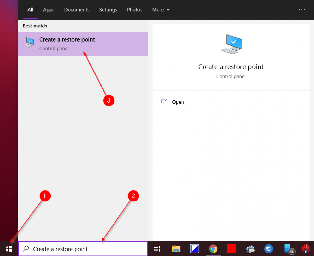Select the Settings search filter tab
The image size is (314, 256).
[x=108, y=10]
